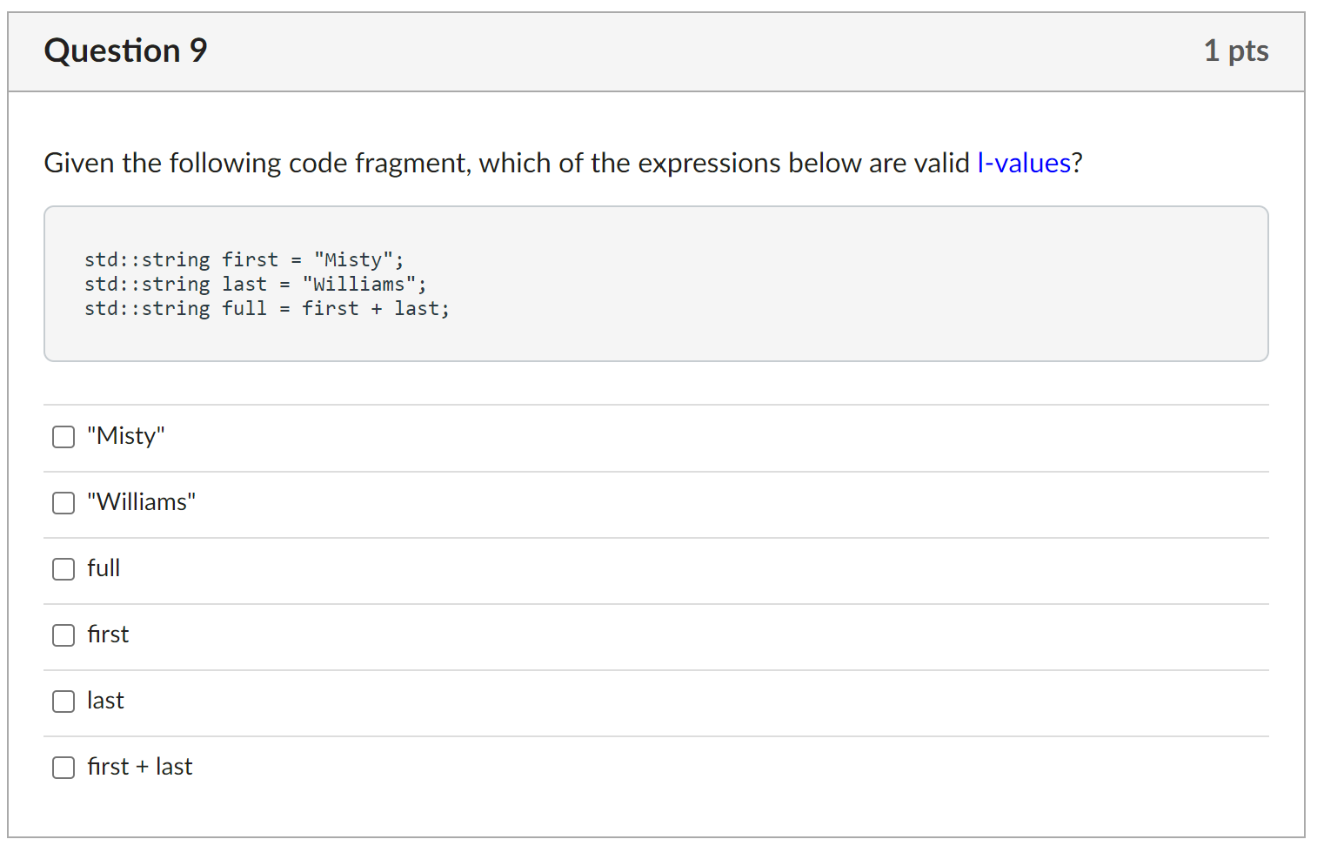This screenshot has width=1317, height=846.
Task: Enable the full answer option
Action: [x=63, y=569]
